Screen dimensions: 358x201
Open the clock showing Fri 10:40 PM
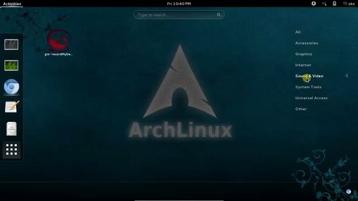click(x=179, y=4)
